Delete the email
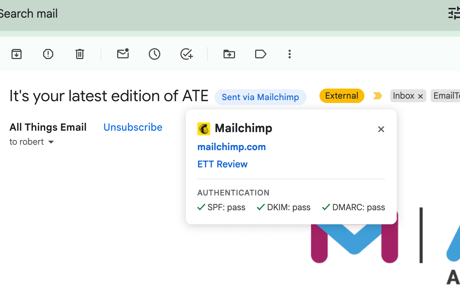 click(79, 54)
